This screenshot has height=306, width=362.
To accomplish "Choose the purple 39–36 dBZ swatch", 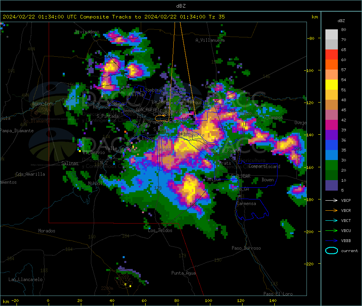I will 331,135.
